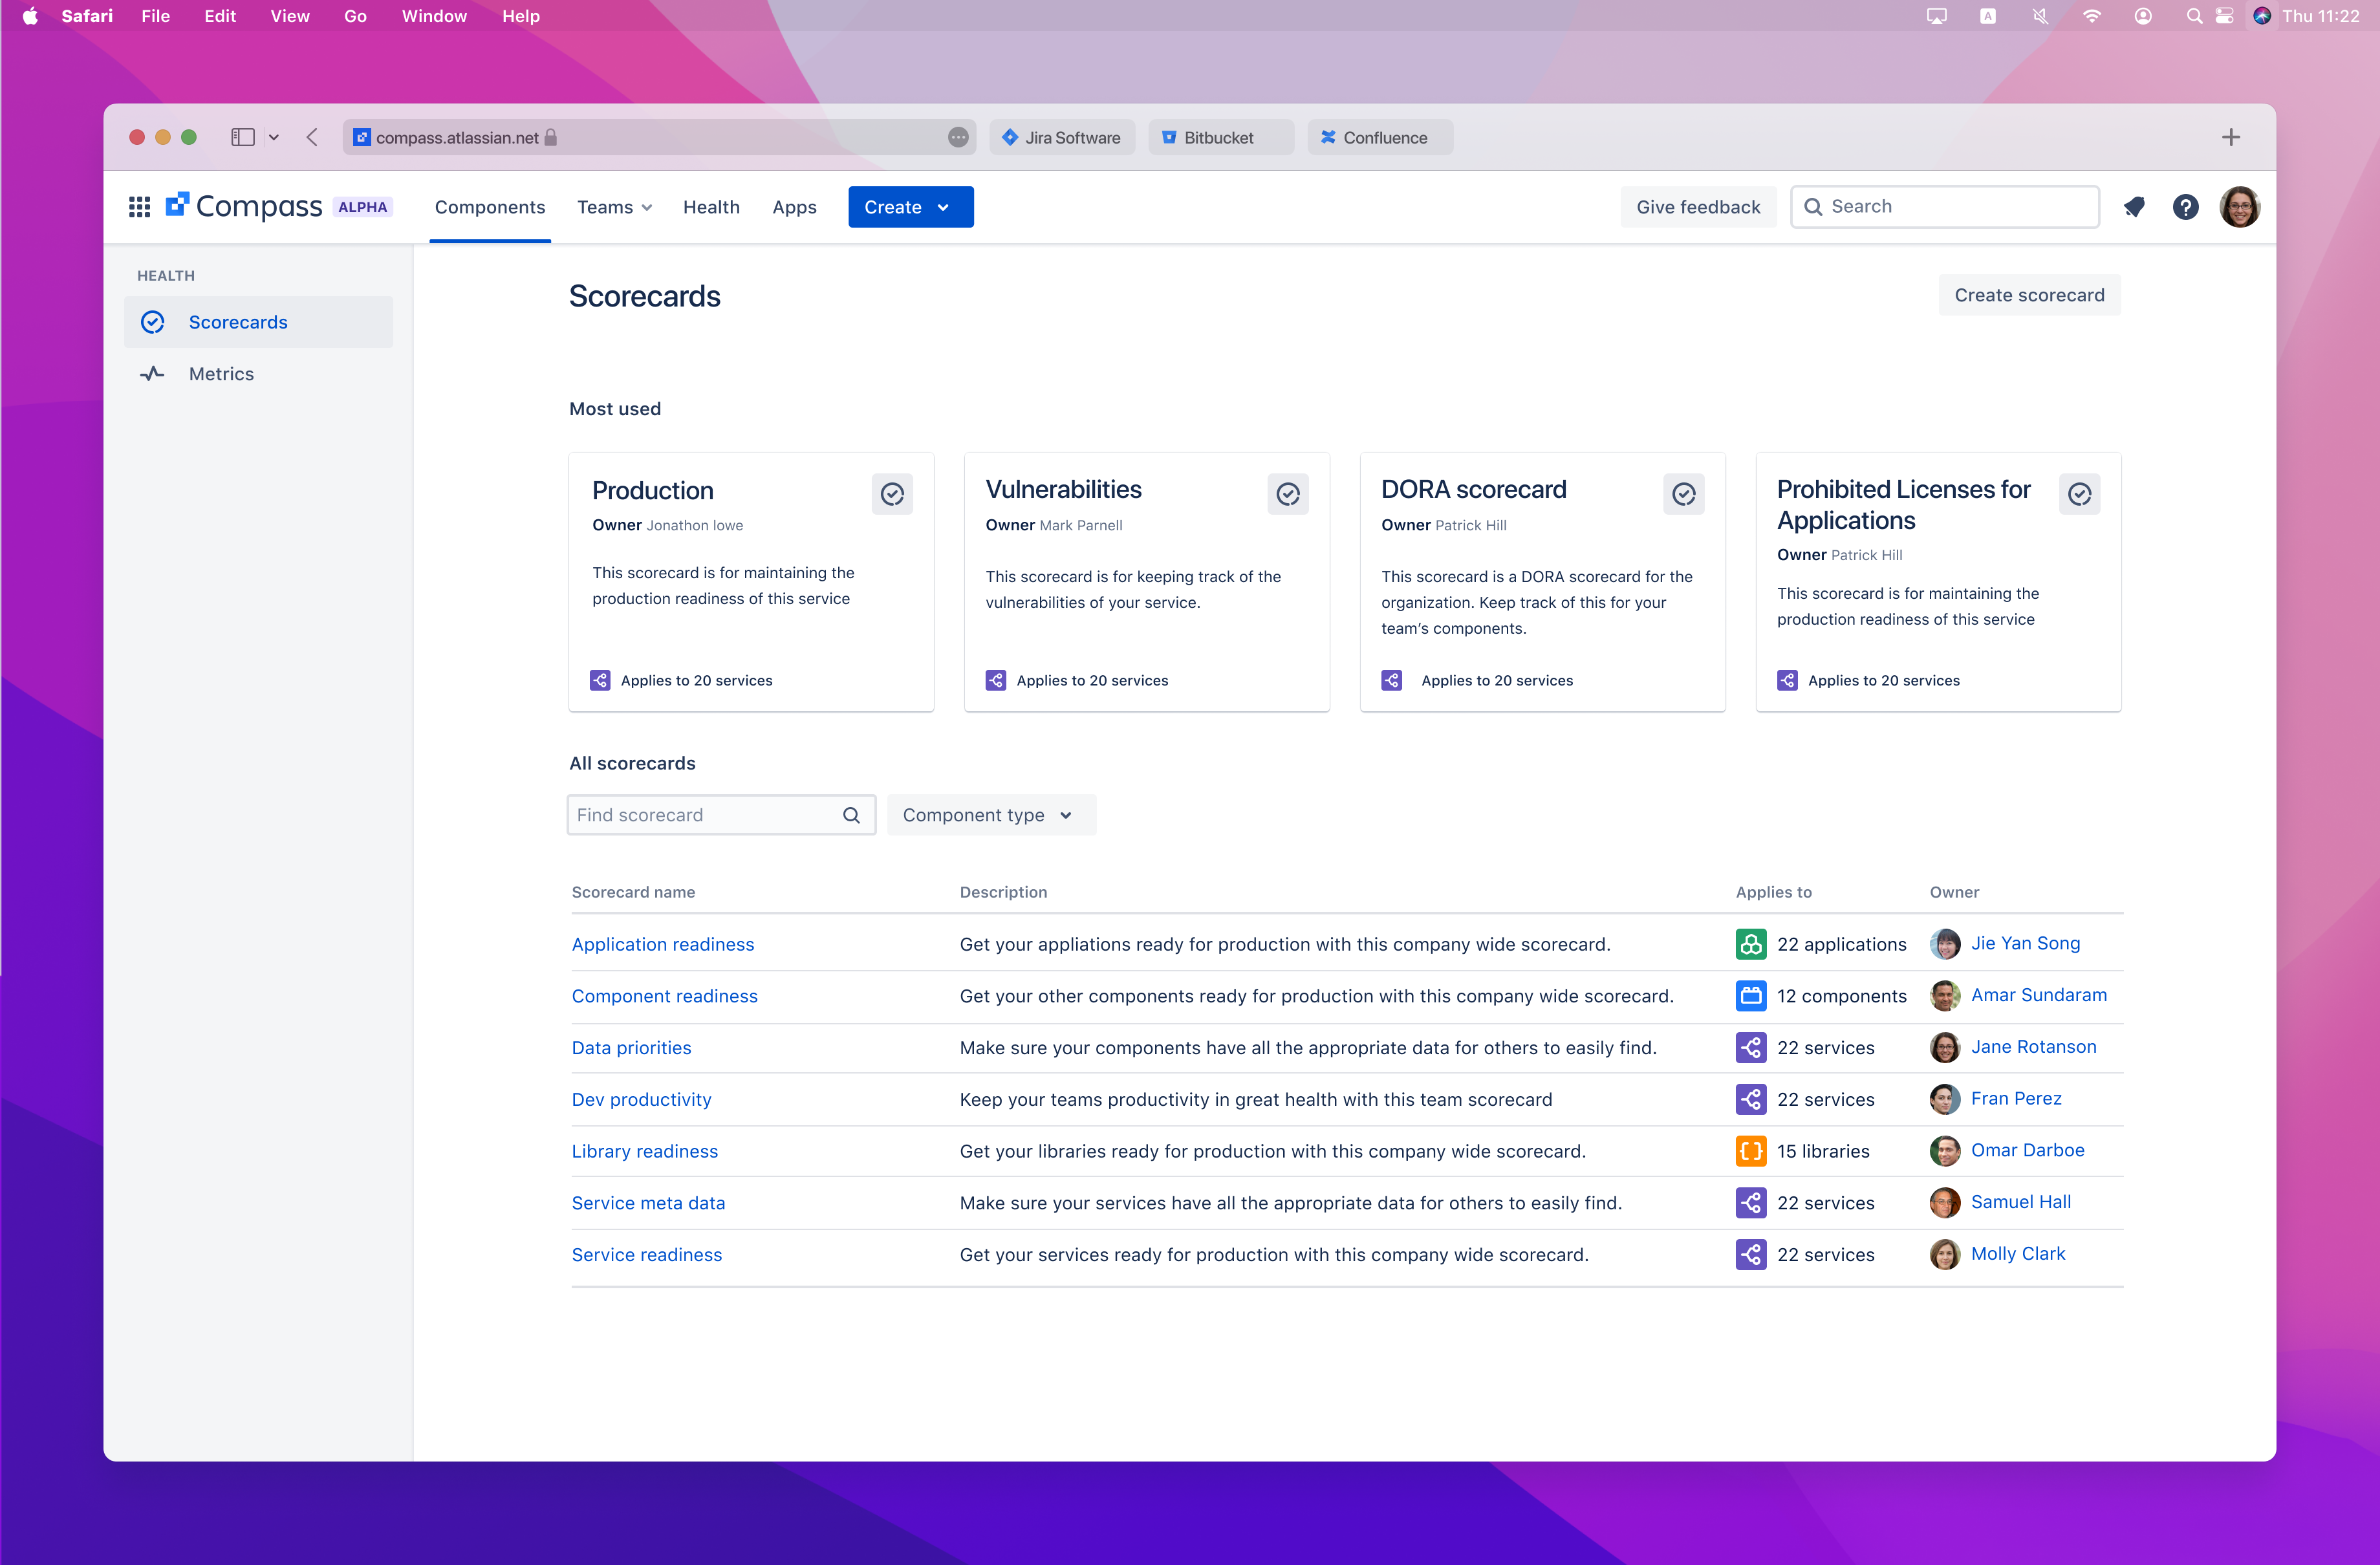Click the Safari sidebar toggle icon
2380x1565 pixels.
(x=242, y=137)
